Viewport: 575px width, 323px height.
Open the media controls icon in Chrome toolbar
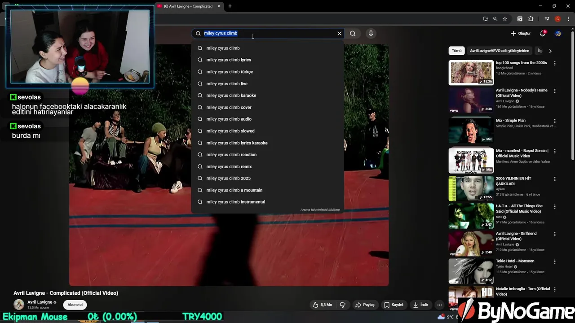click(x=547, y=19)
